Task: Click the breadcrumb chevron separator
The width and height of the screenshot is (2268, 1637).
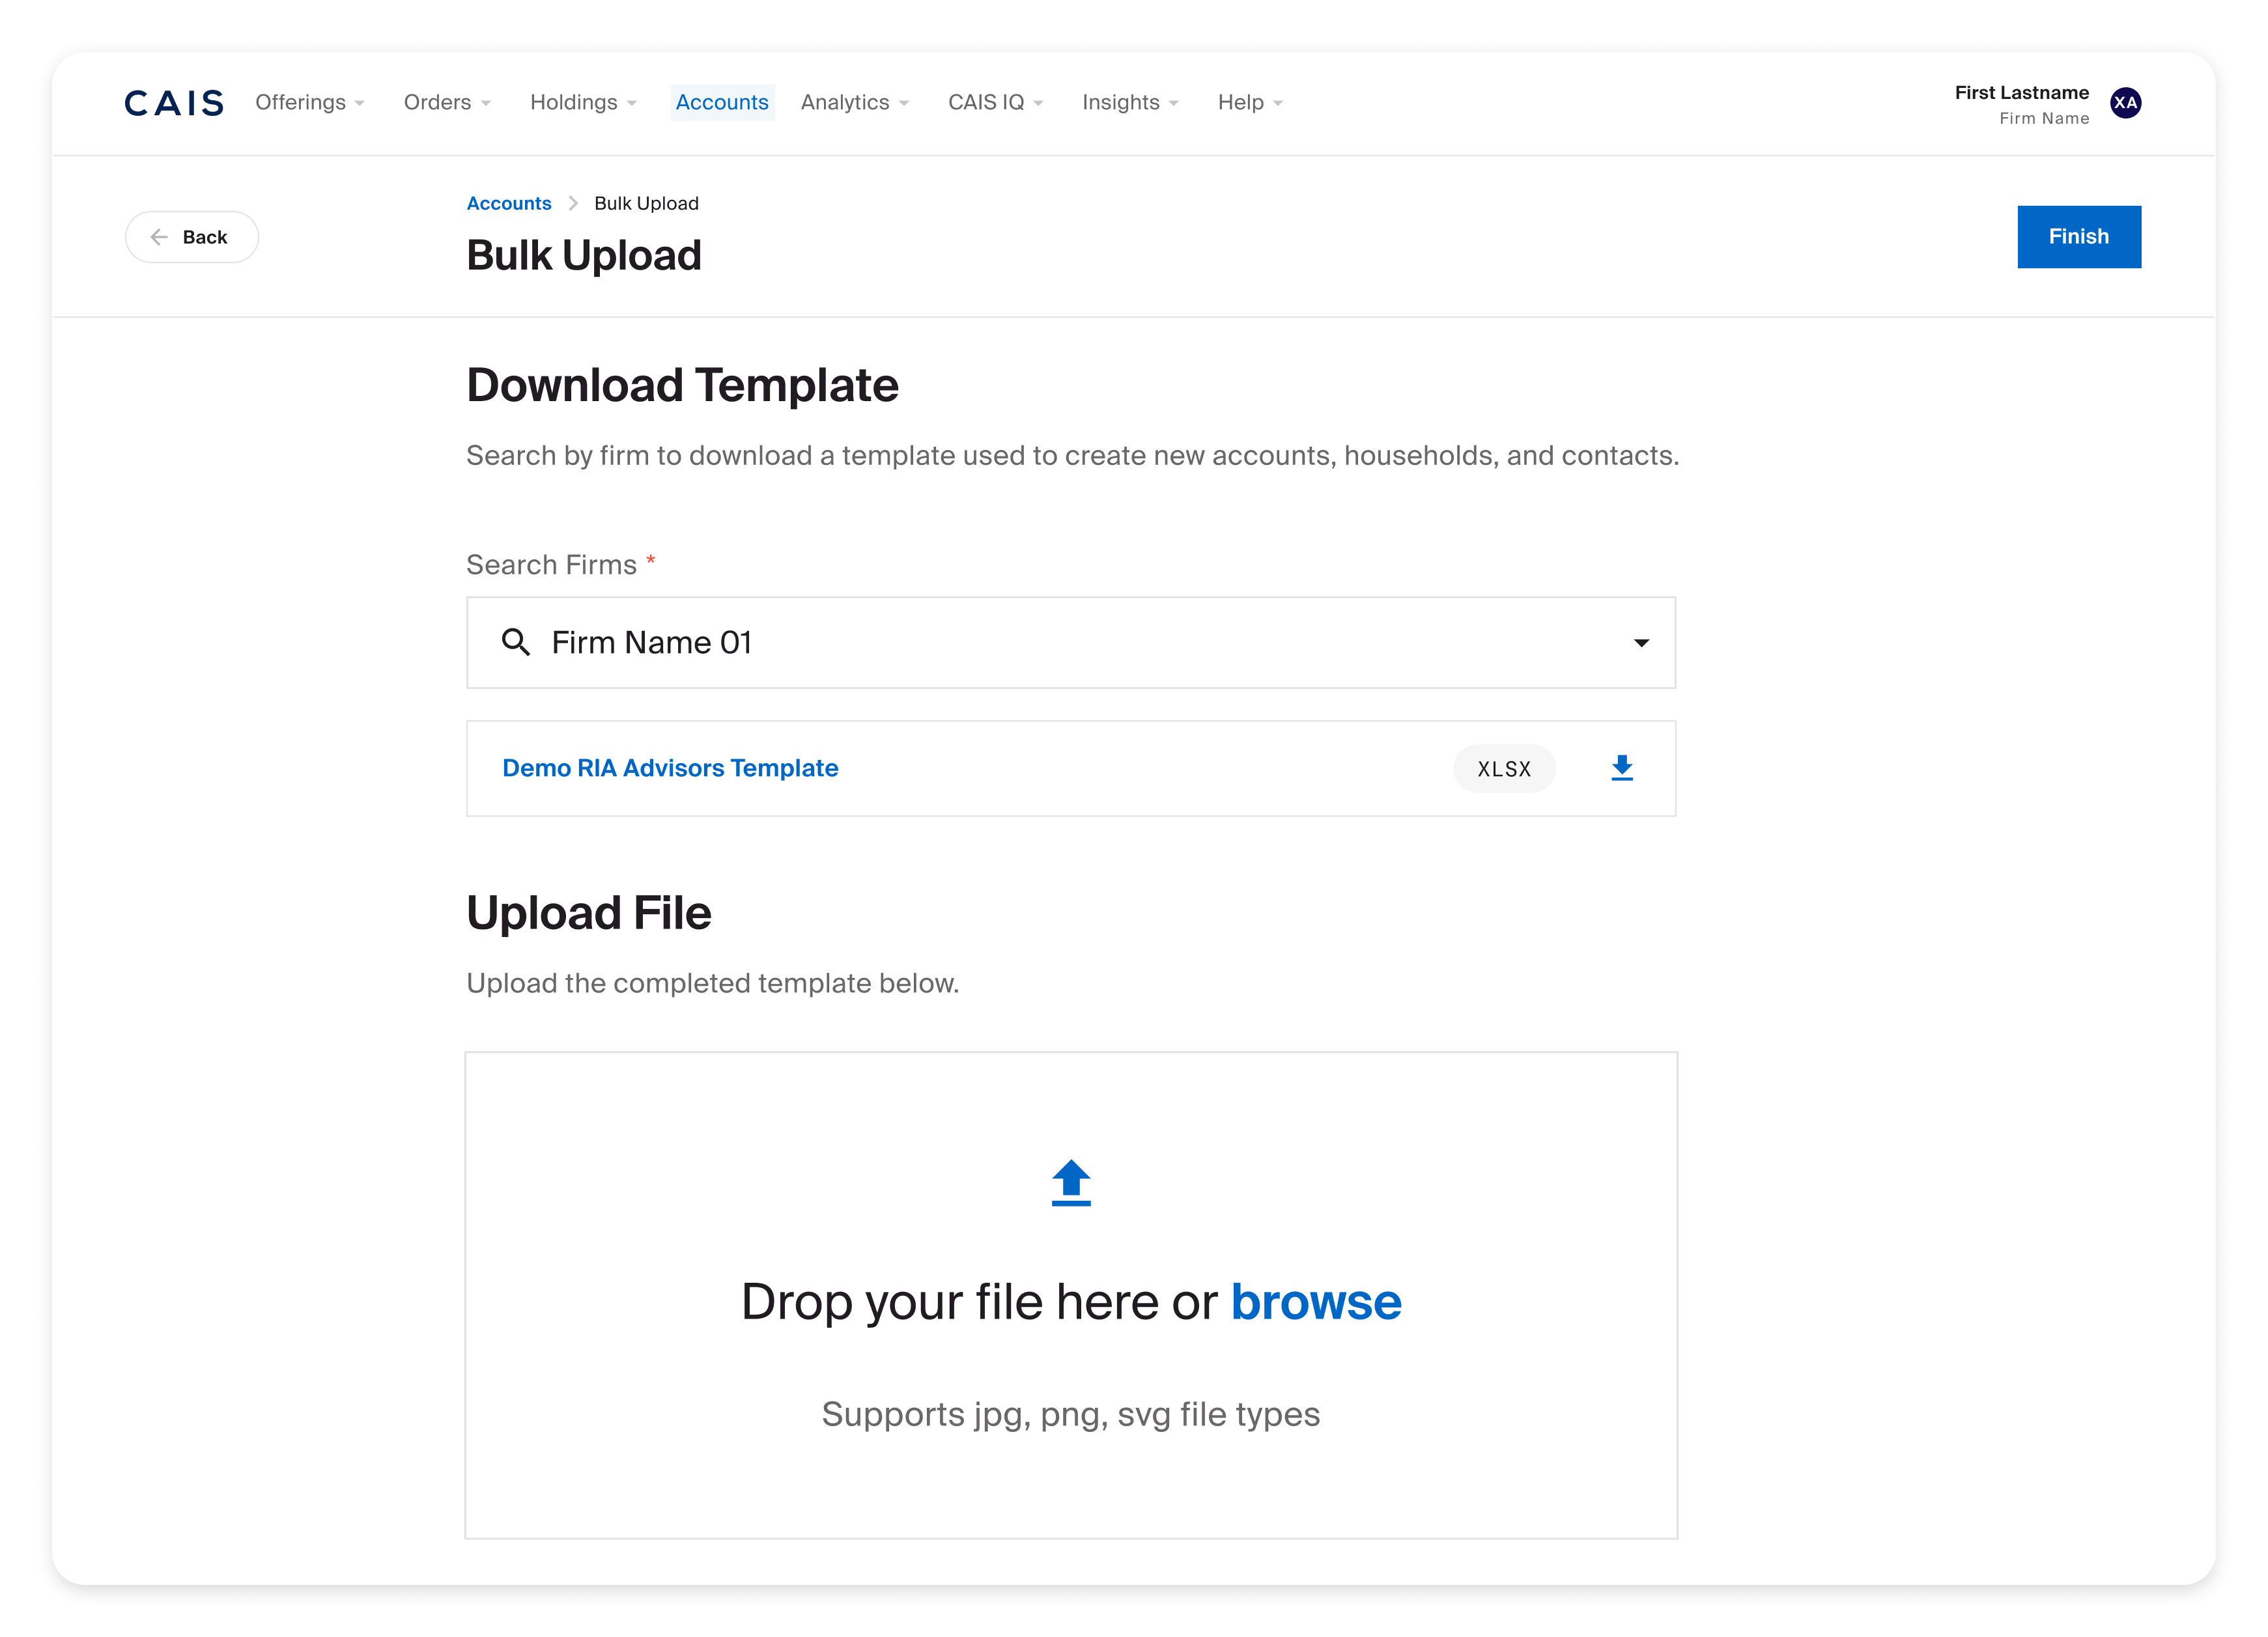Action: pyautogui.click(x=573, y=203)
